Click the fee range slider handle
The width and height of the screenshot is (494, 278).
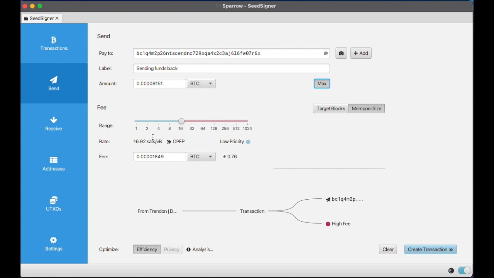181,122
